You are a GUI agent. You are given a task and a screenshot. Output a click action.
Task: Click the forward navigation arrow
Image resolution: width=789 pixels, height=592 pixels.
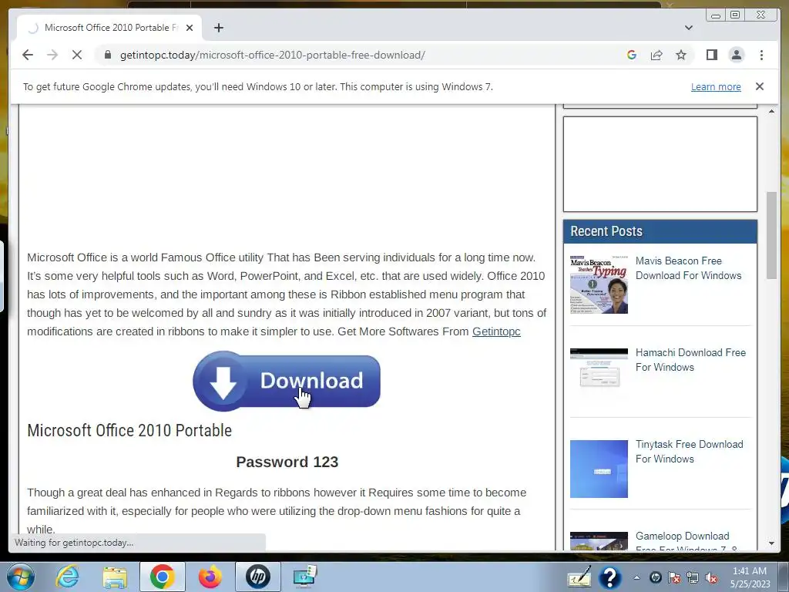[x=52, y=55]
